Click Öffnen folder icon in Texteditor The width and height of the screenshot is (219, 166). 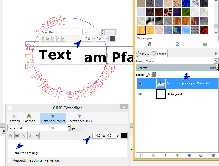click(15, 118)
